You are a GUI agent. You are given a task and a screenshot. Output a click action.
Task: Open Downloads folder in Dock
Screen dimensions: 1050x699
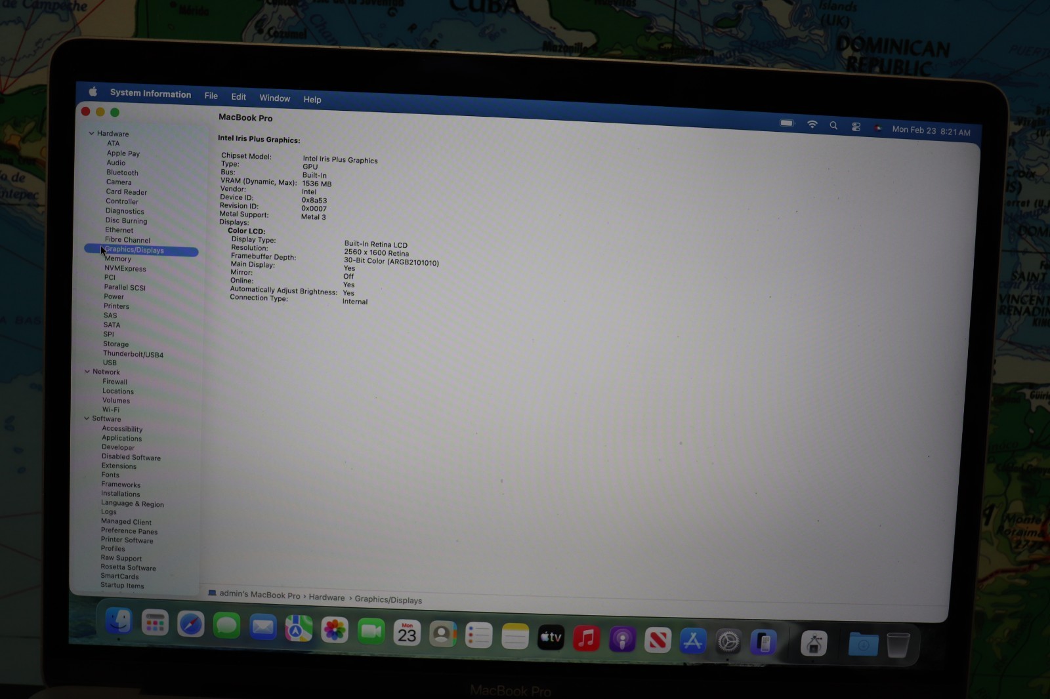[x=863, y=645]
